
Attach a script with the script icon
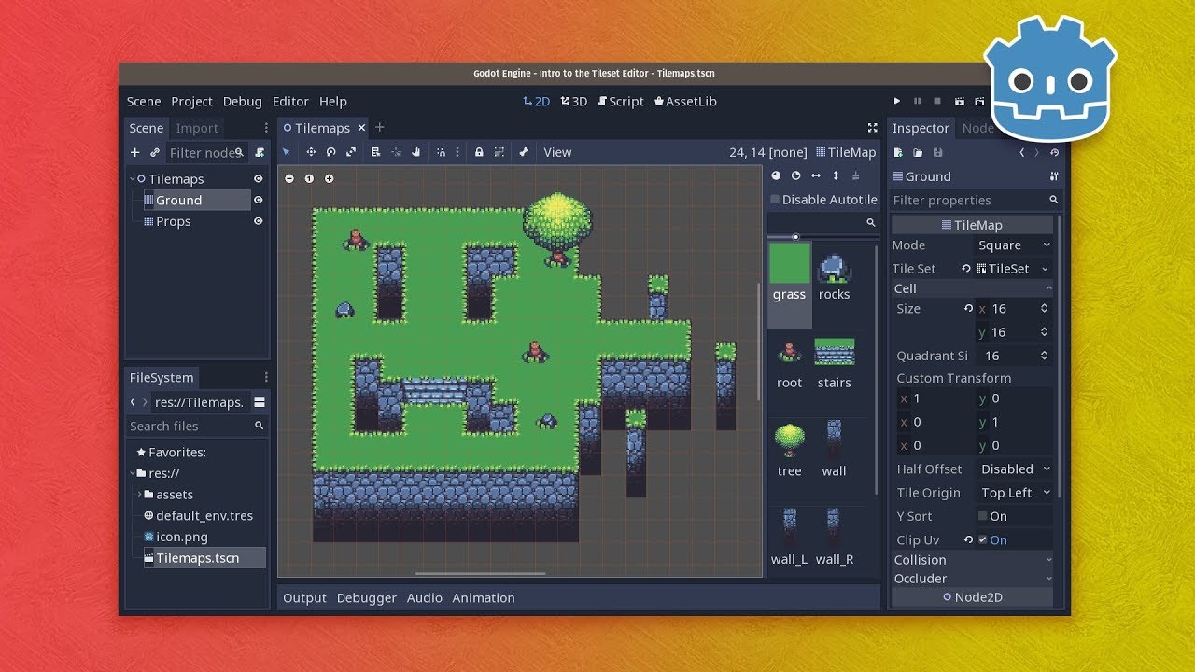260,152
